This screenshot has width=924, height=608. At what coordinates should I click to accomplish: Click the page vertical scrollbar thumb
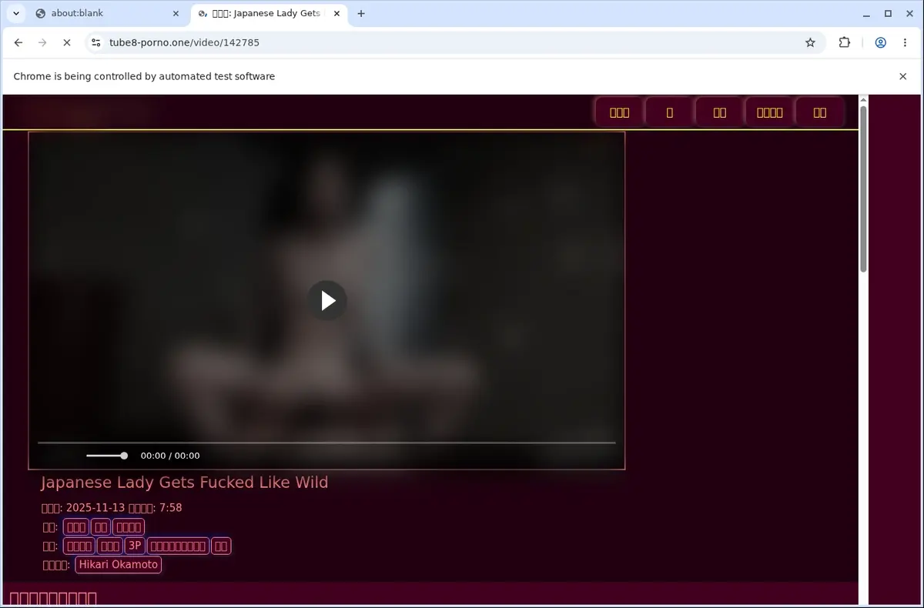(x=863, y=189)
